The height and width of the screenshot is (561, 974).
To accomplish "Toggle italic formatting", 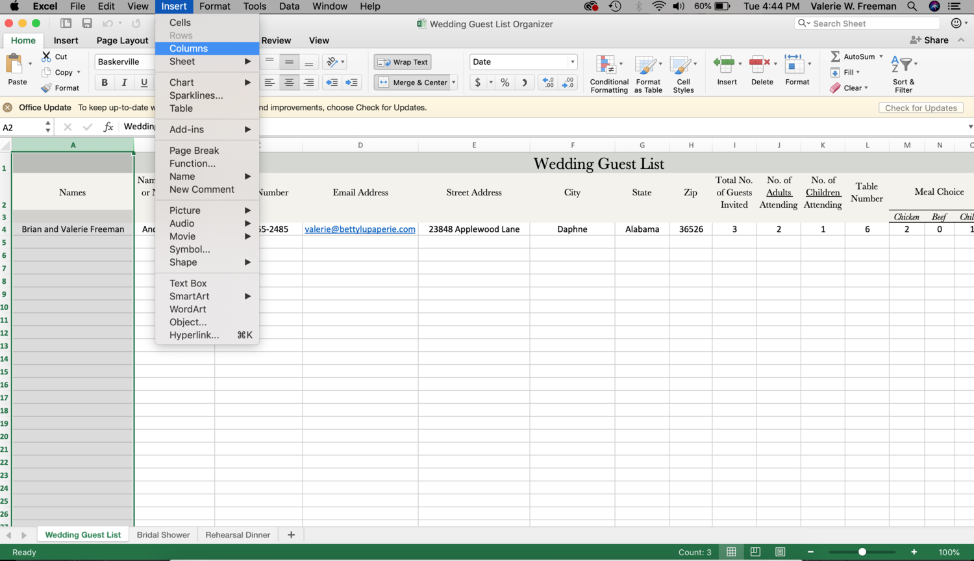I will click(x=124, y=82).
